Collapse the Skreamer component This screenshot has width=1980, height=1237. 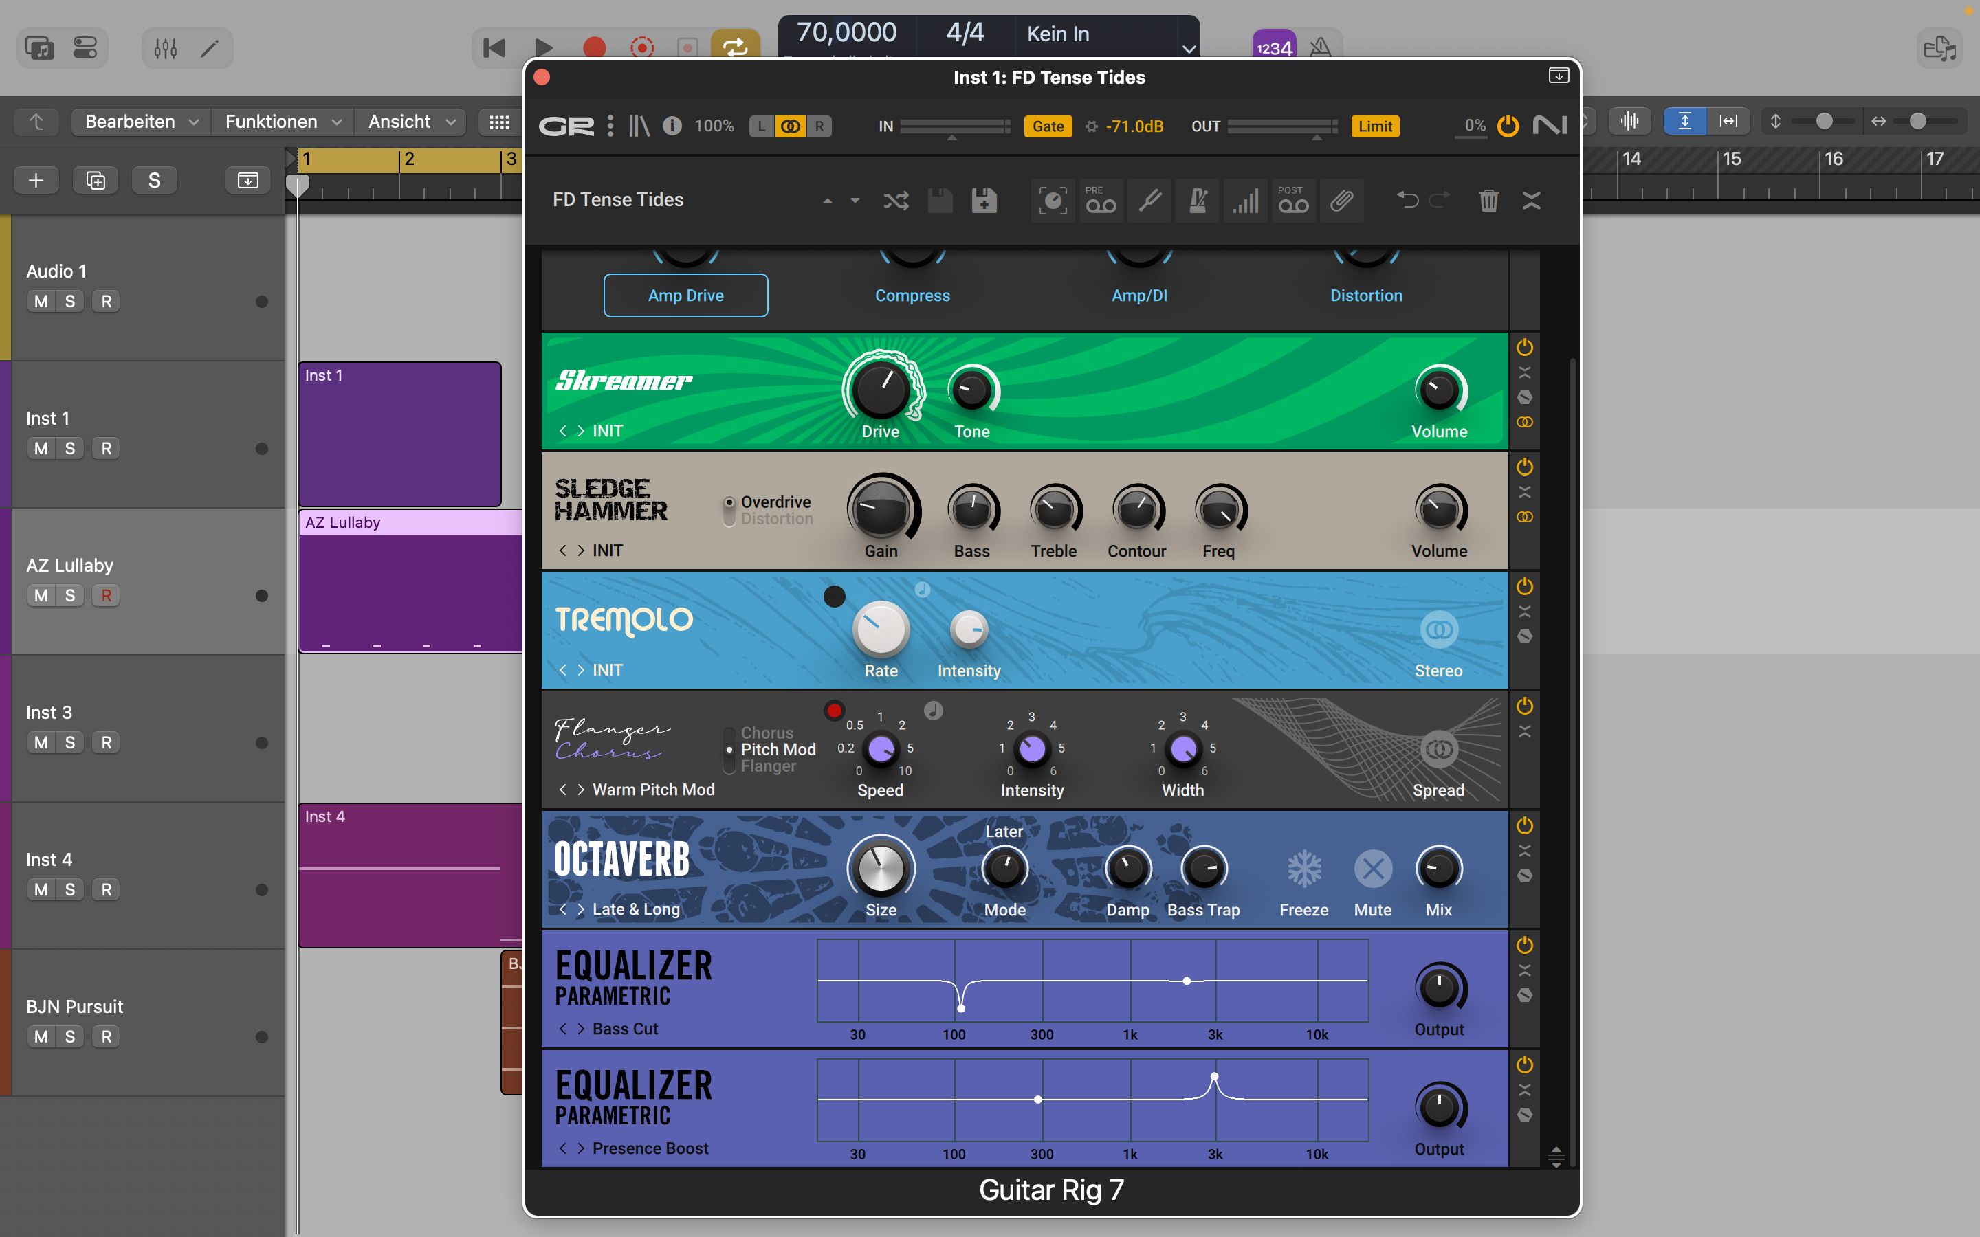[1524, 373]
